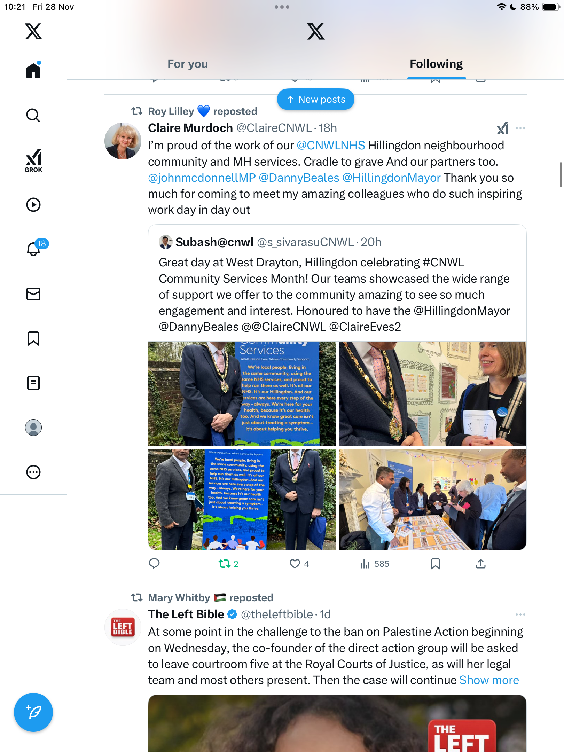
Task: Open the Lists icon in sidebar
Action: tap(33, 383)
